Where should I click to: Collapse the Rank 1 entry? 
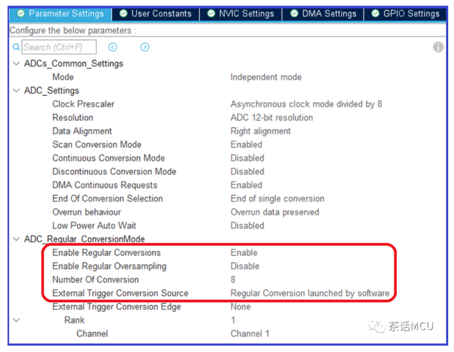[17, 320]
